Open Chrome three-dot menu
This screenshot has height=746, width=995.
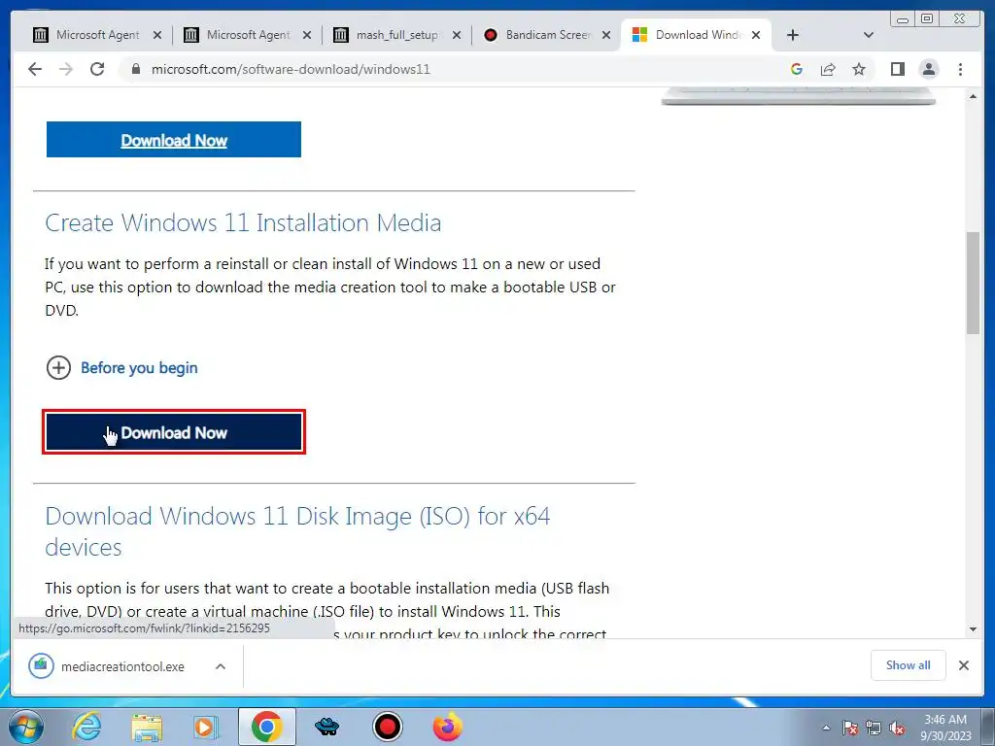[960, 69]
